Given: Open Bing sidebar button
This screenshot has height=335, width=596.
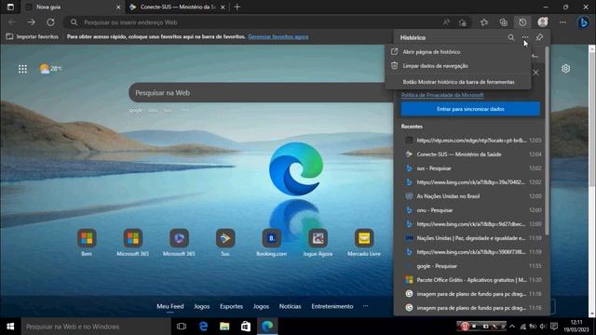Looking at the screenshot, I should coord(584,22).
